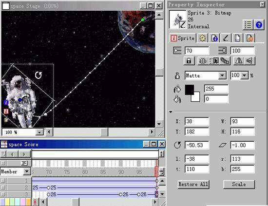Hide or show effects channels button
The height and width of the screenshot is (206, 268).
click(x=161, y=154)
